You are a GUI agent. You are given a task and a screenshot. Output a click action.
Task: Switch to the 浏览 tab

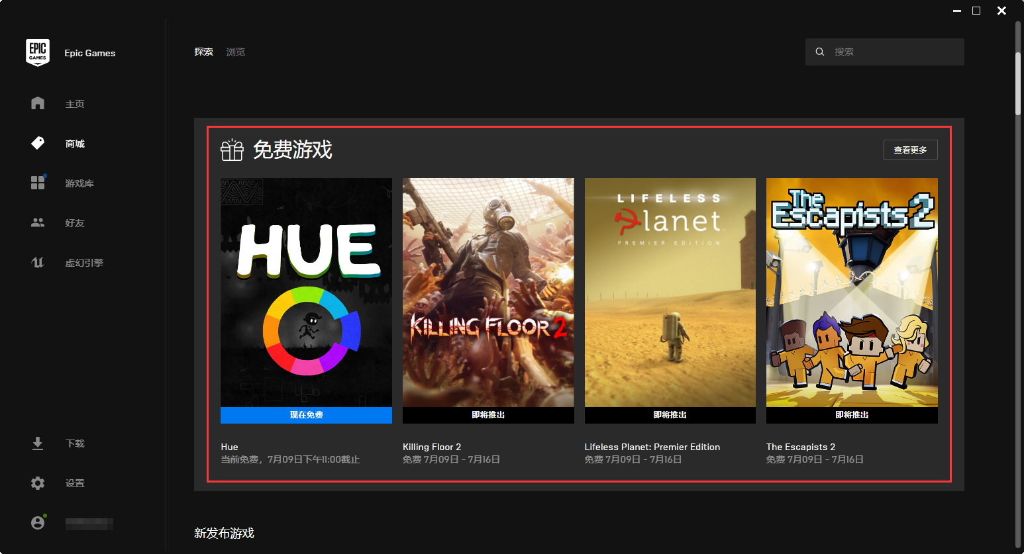236,52
